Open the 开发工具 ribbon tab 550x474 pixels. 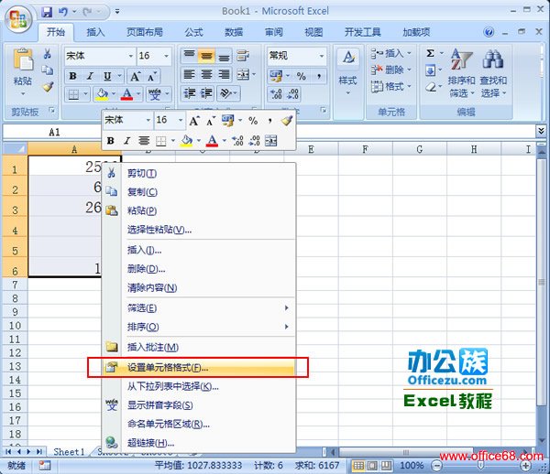coord(362,32)
